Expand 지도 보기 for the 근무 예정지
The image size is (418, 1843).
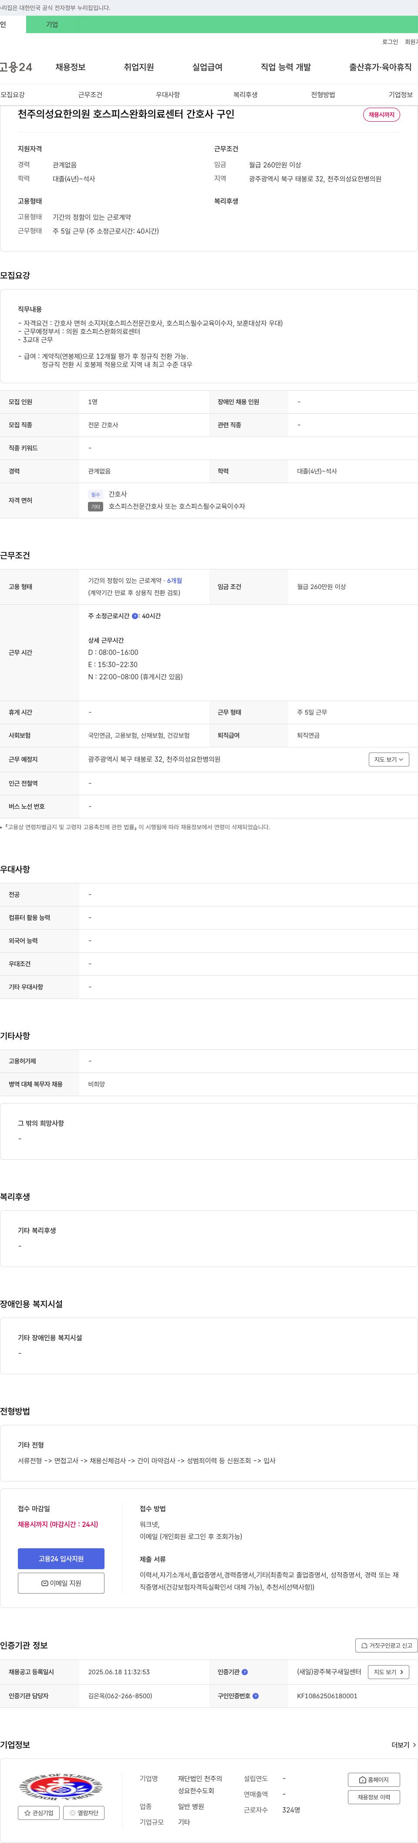coord(389,759)
